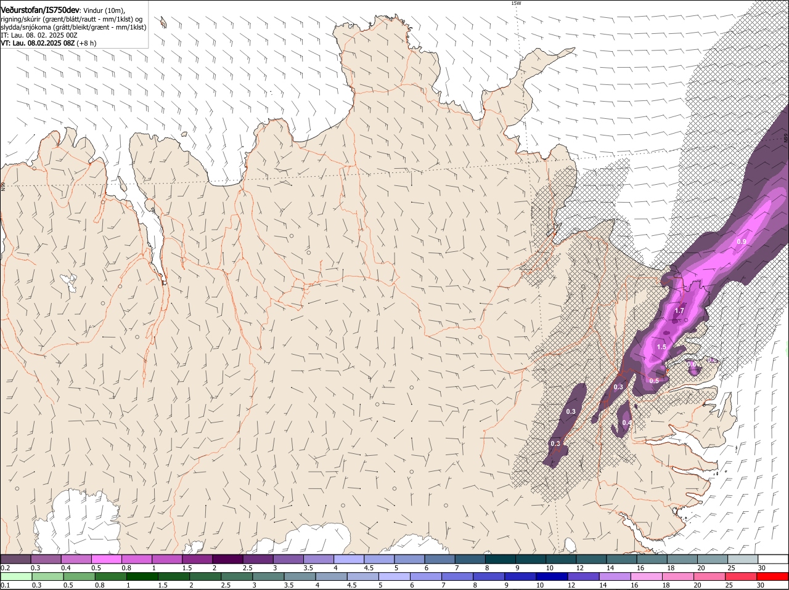Pick lower legend dark blue swatch between 10 and 12
Image resolution: width=789 pixels, height=590 pixels.
pyautogui.click(x=553, y=576)
